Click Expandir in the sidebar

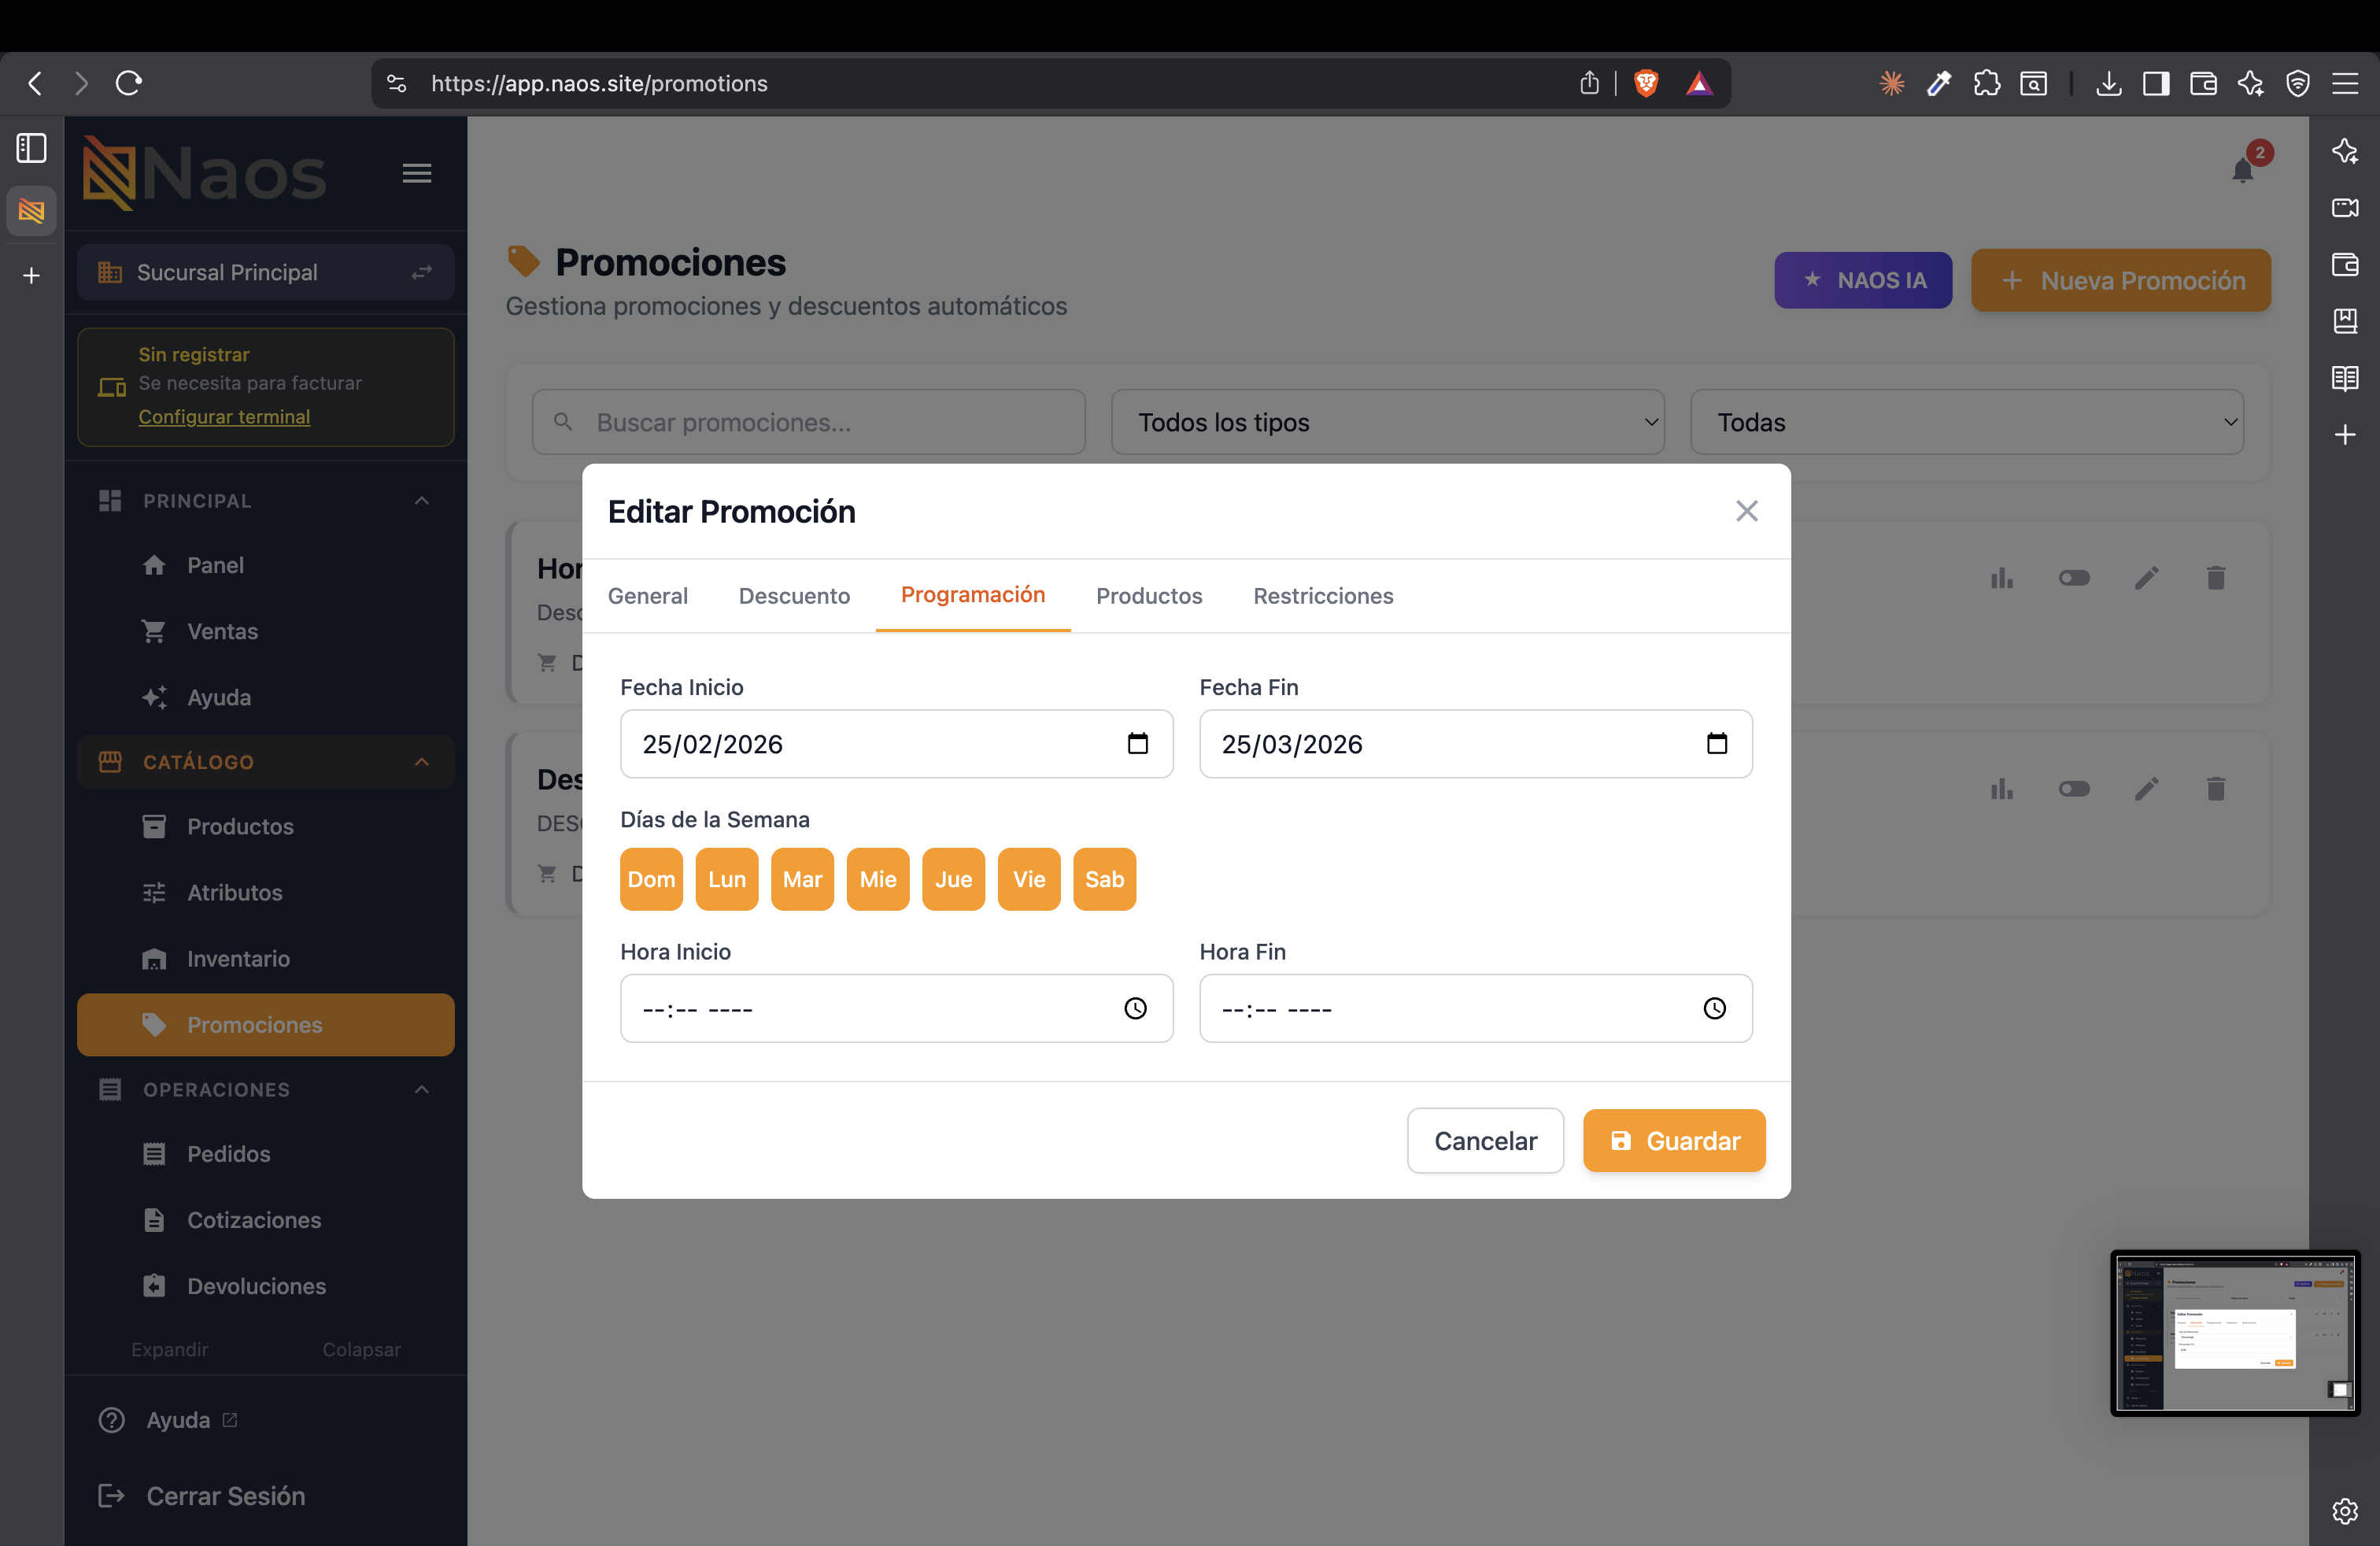click(170, 1349)
